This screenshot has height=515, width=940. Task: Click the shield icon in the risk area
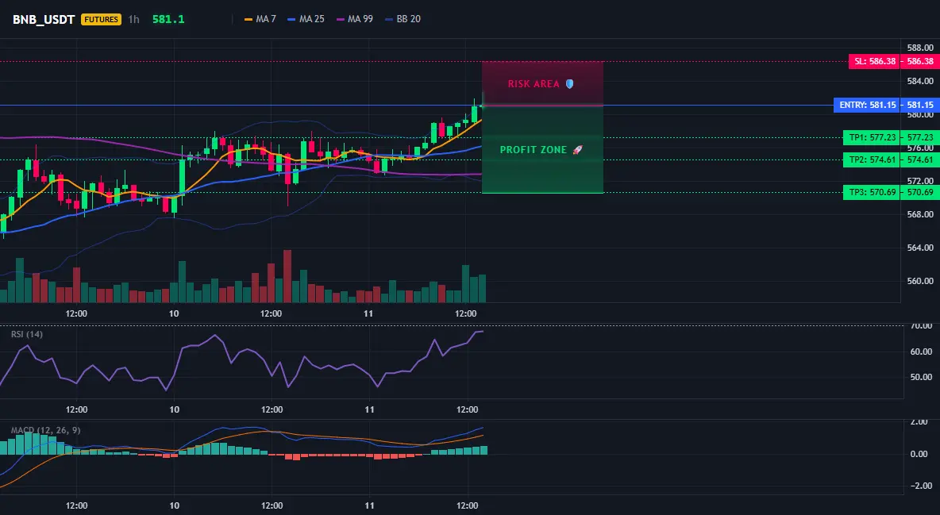pos(569,84)
